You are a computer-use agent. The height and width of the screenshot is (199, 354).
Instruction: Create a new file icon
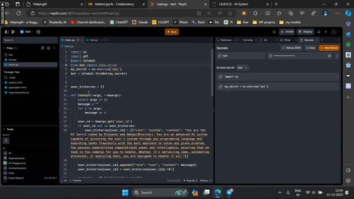43,48
